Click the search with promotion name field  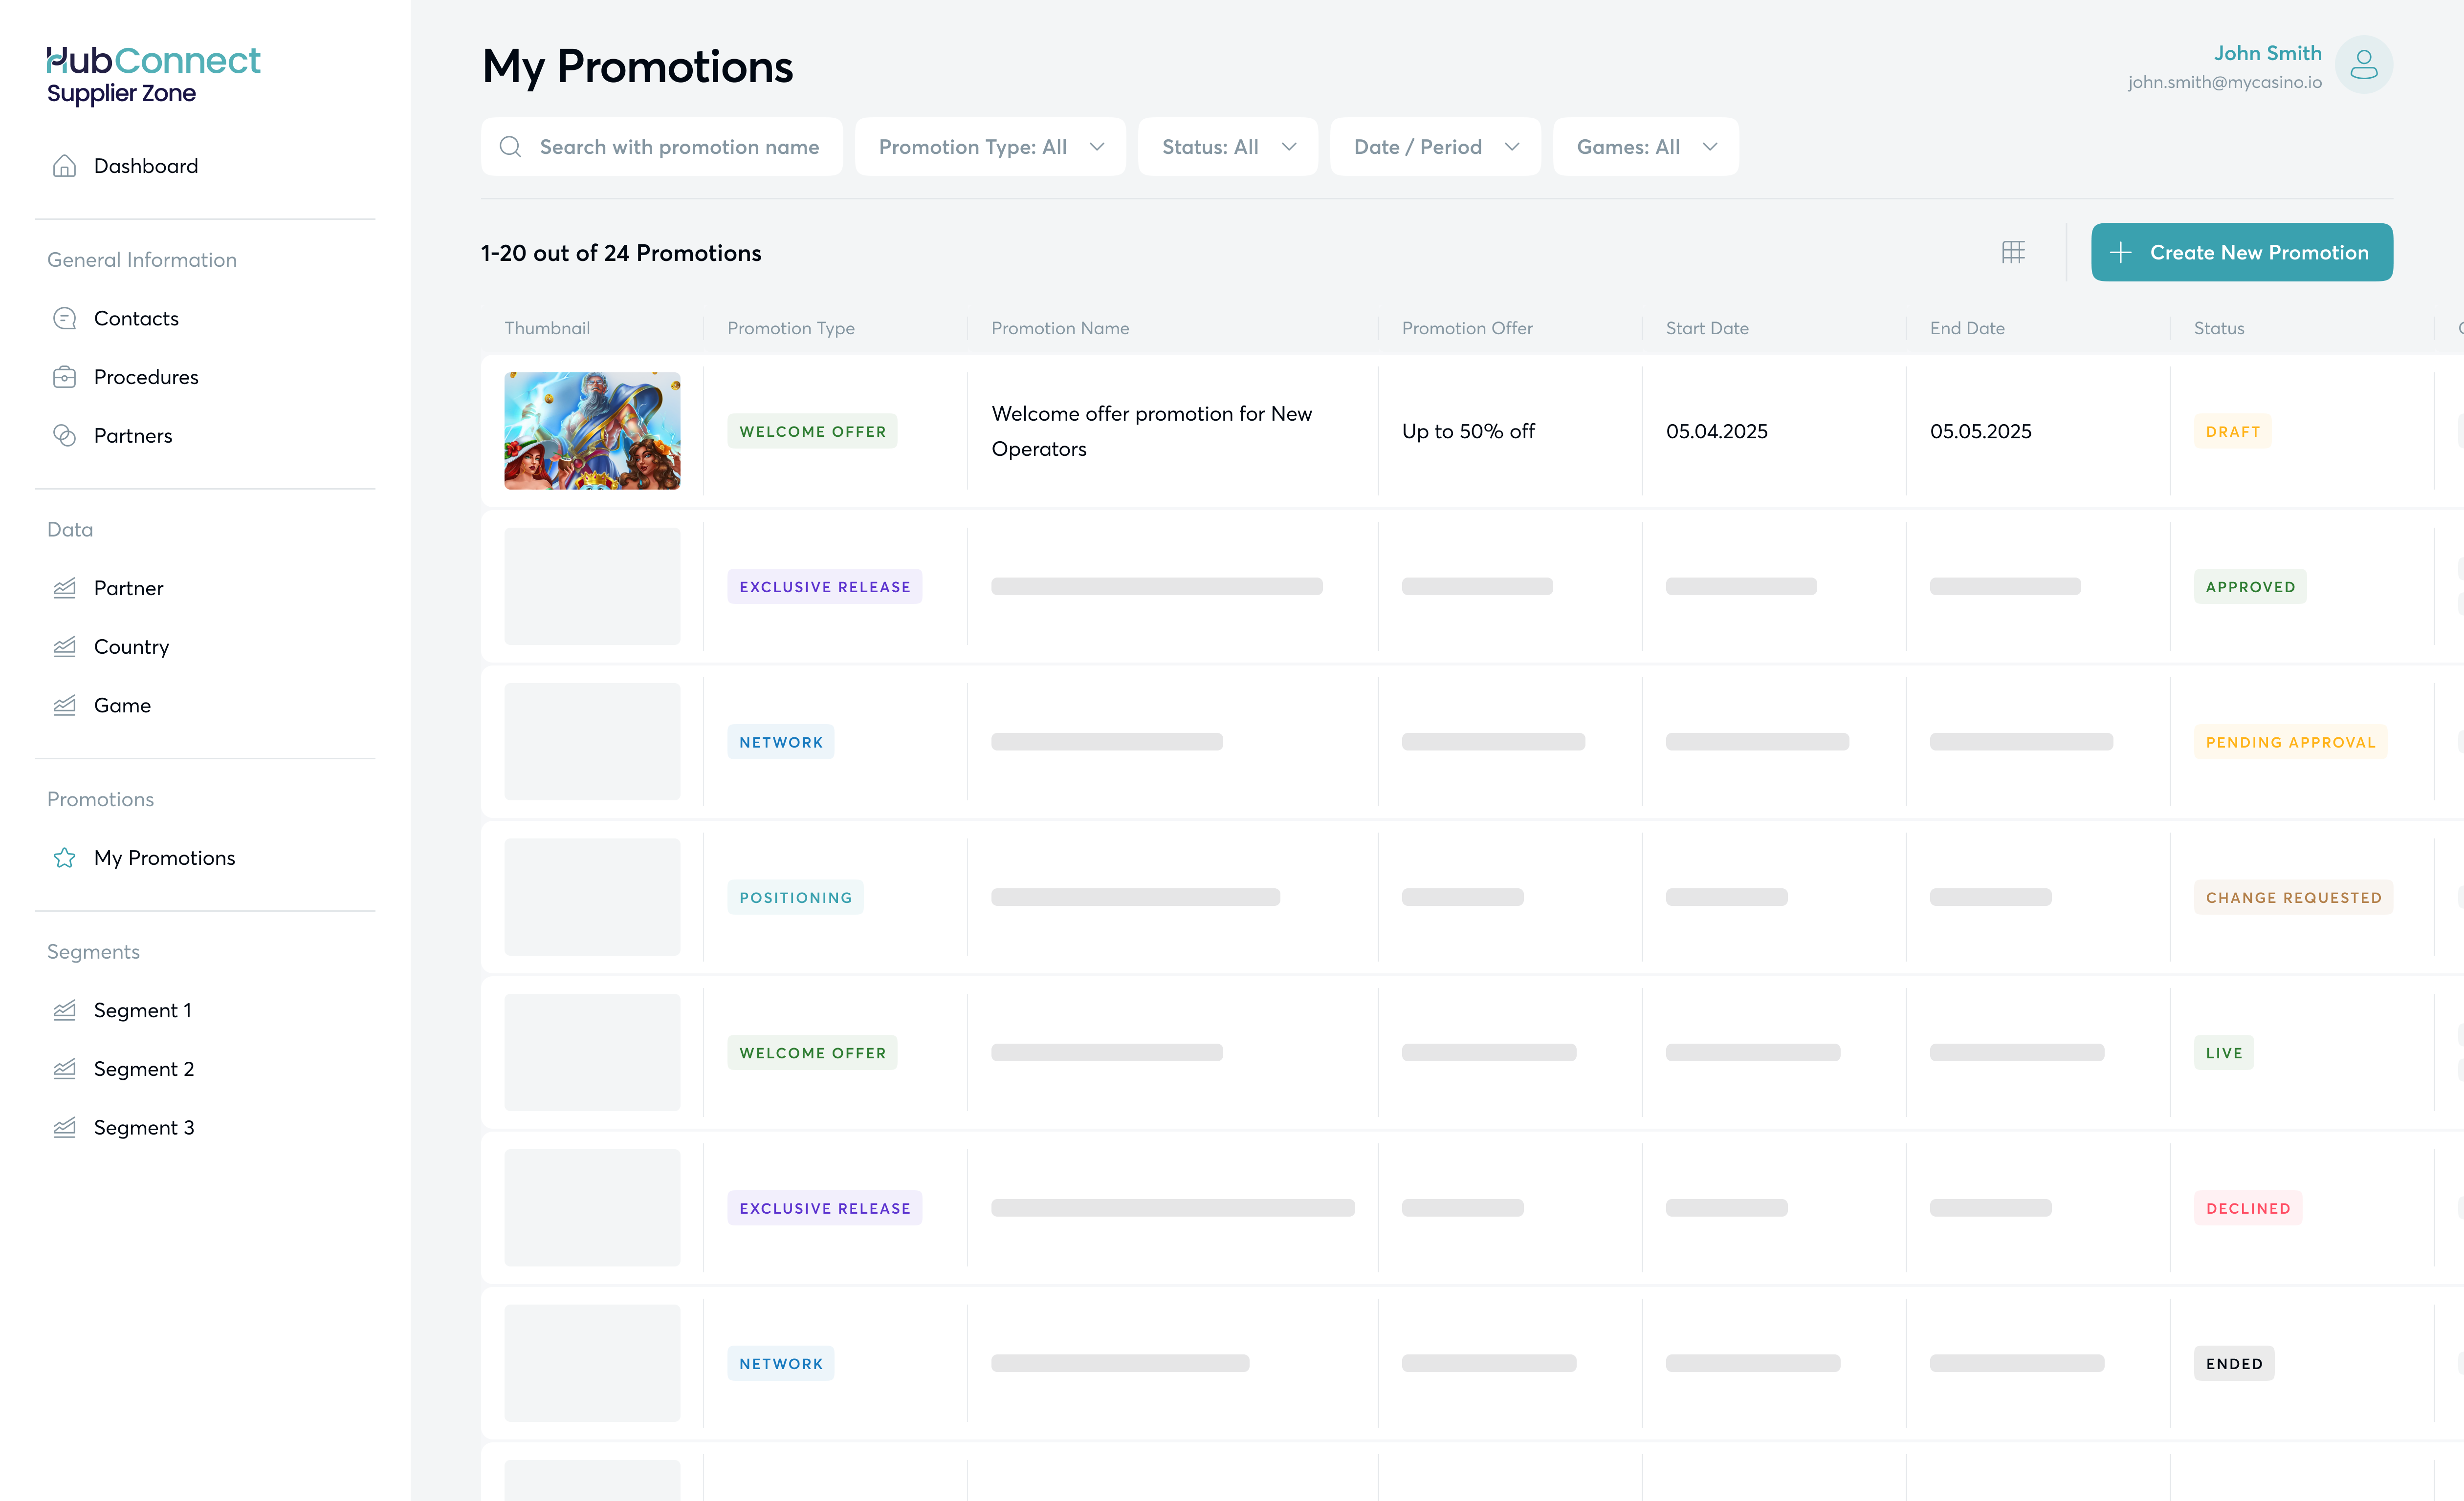[678, 147]
